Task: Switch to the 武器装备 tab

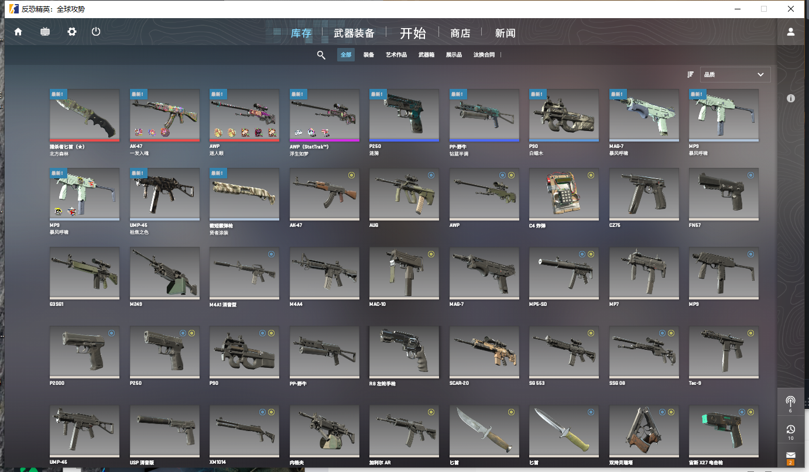Action: [354, 33]
